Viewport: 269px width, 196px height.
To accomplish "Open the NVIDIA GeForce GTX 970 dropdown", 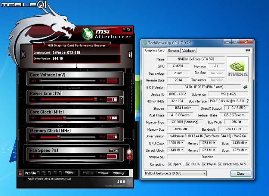I will coord(175,173).
